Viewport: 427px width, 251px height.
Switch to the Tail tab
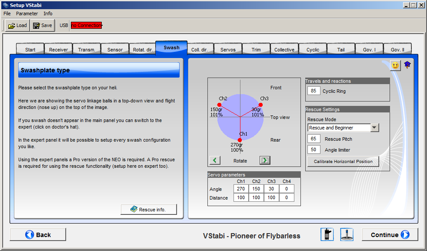341,49
